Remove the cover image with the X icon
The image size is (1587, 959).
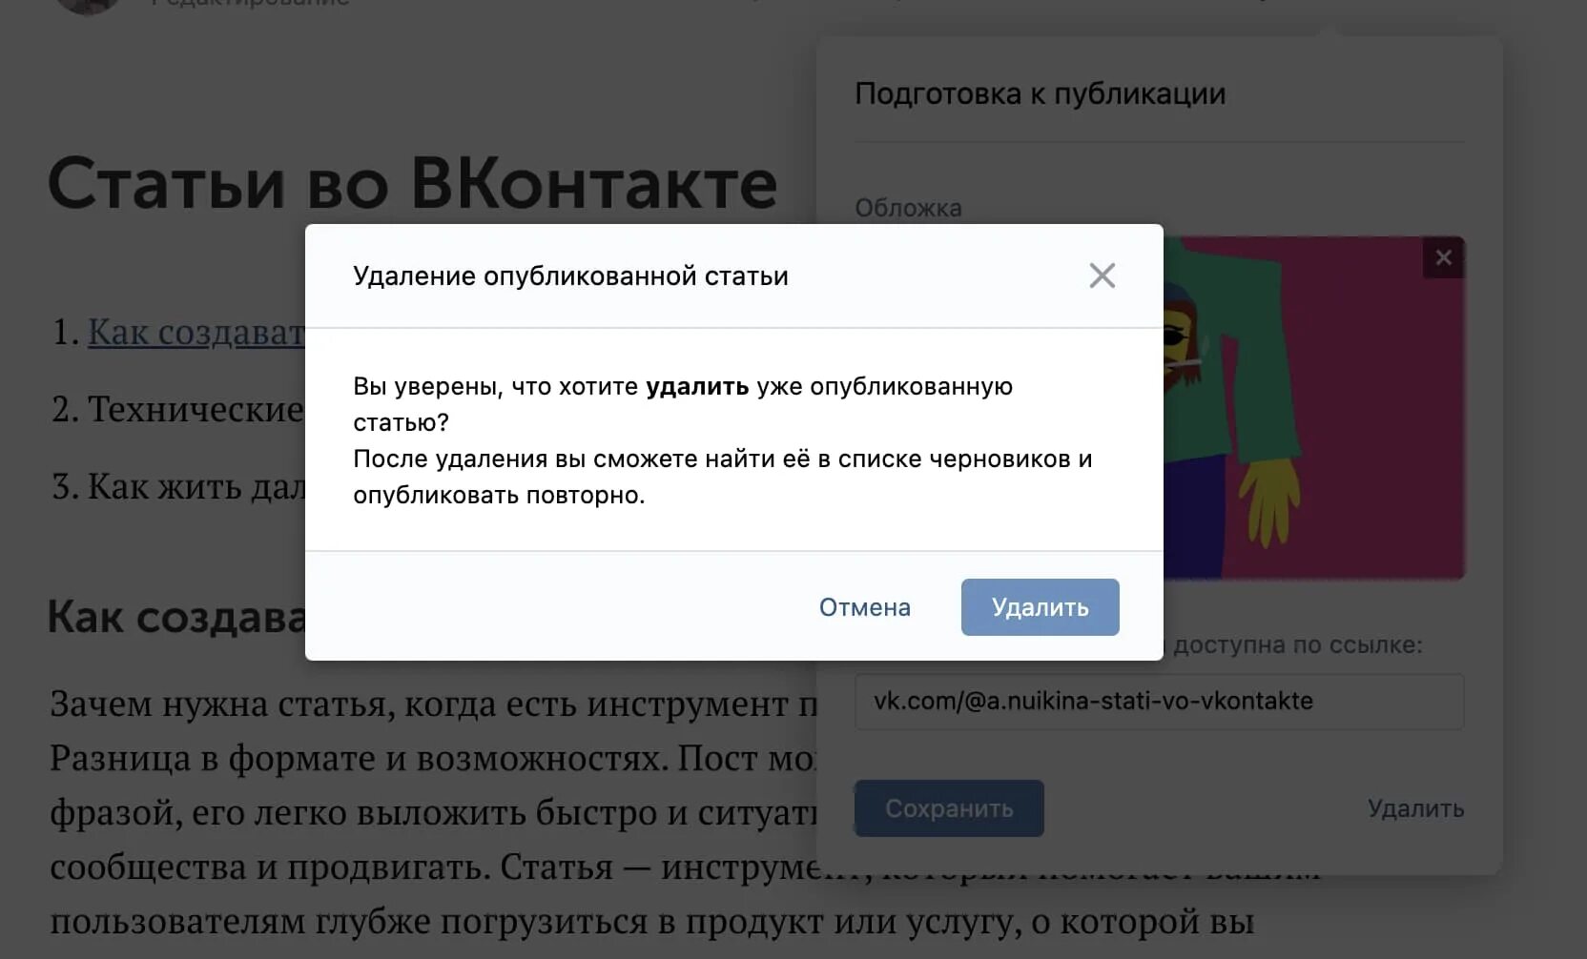pos(1443,257)
